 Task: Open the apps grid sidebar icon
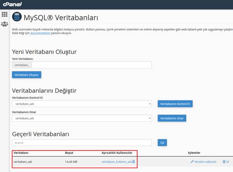(x=5, y=14)
